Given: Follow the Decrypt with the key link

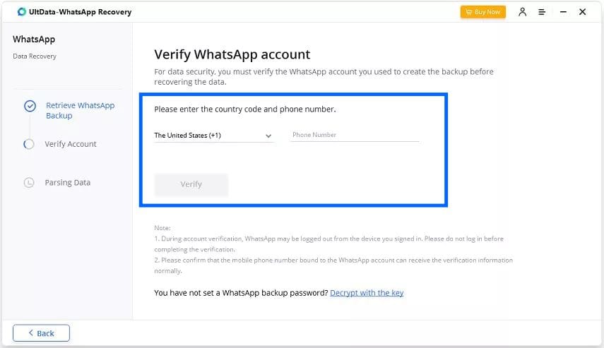Looking at the screenshot, I should (x=367, y=292).
